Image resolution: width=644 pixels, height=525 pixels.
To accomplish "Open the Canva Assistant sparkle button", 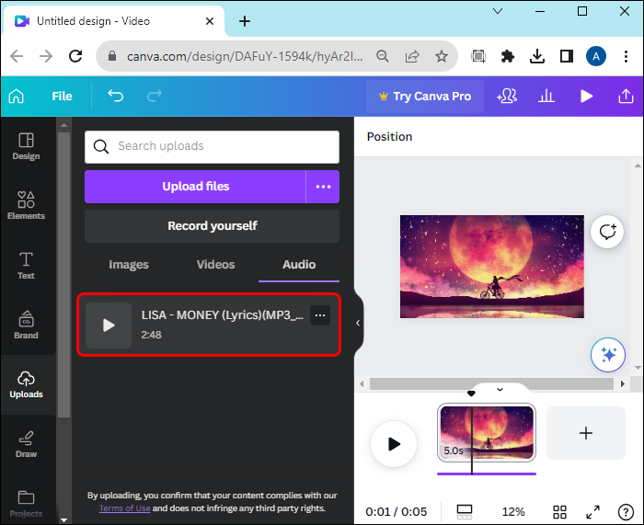I will pyautogui.click(x=608, y=355).
